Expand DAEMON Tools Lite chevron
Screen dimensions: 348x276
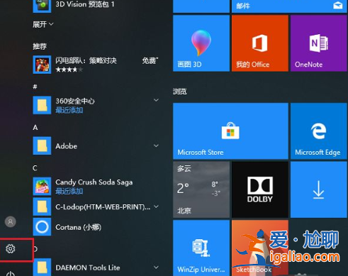(156, 267)
